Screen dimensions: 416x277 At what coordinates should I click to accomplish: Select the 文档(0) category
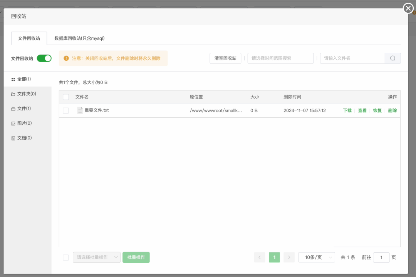click(x=28, y=138)
